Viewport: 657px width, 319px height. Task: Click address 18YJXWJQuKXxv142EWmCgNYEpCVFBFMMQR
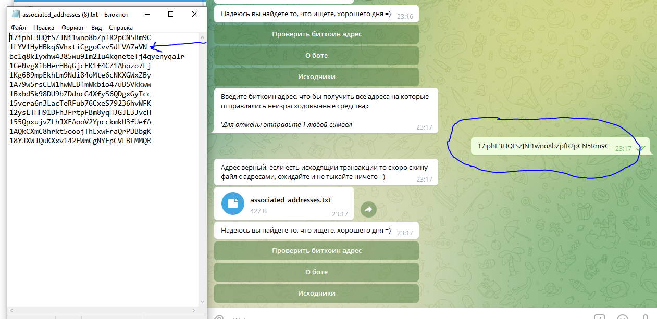[80, 141]
